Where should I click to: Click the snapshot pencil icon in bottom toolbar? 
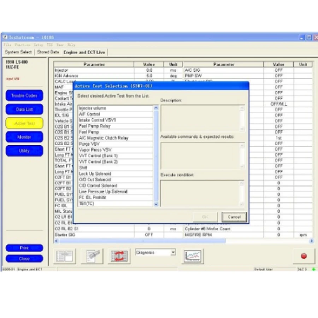[92, 256]
